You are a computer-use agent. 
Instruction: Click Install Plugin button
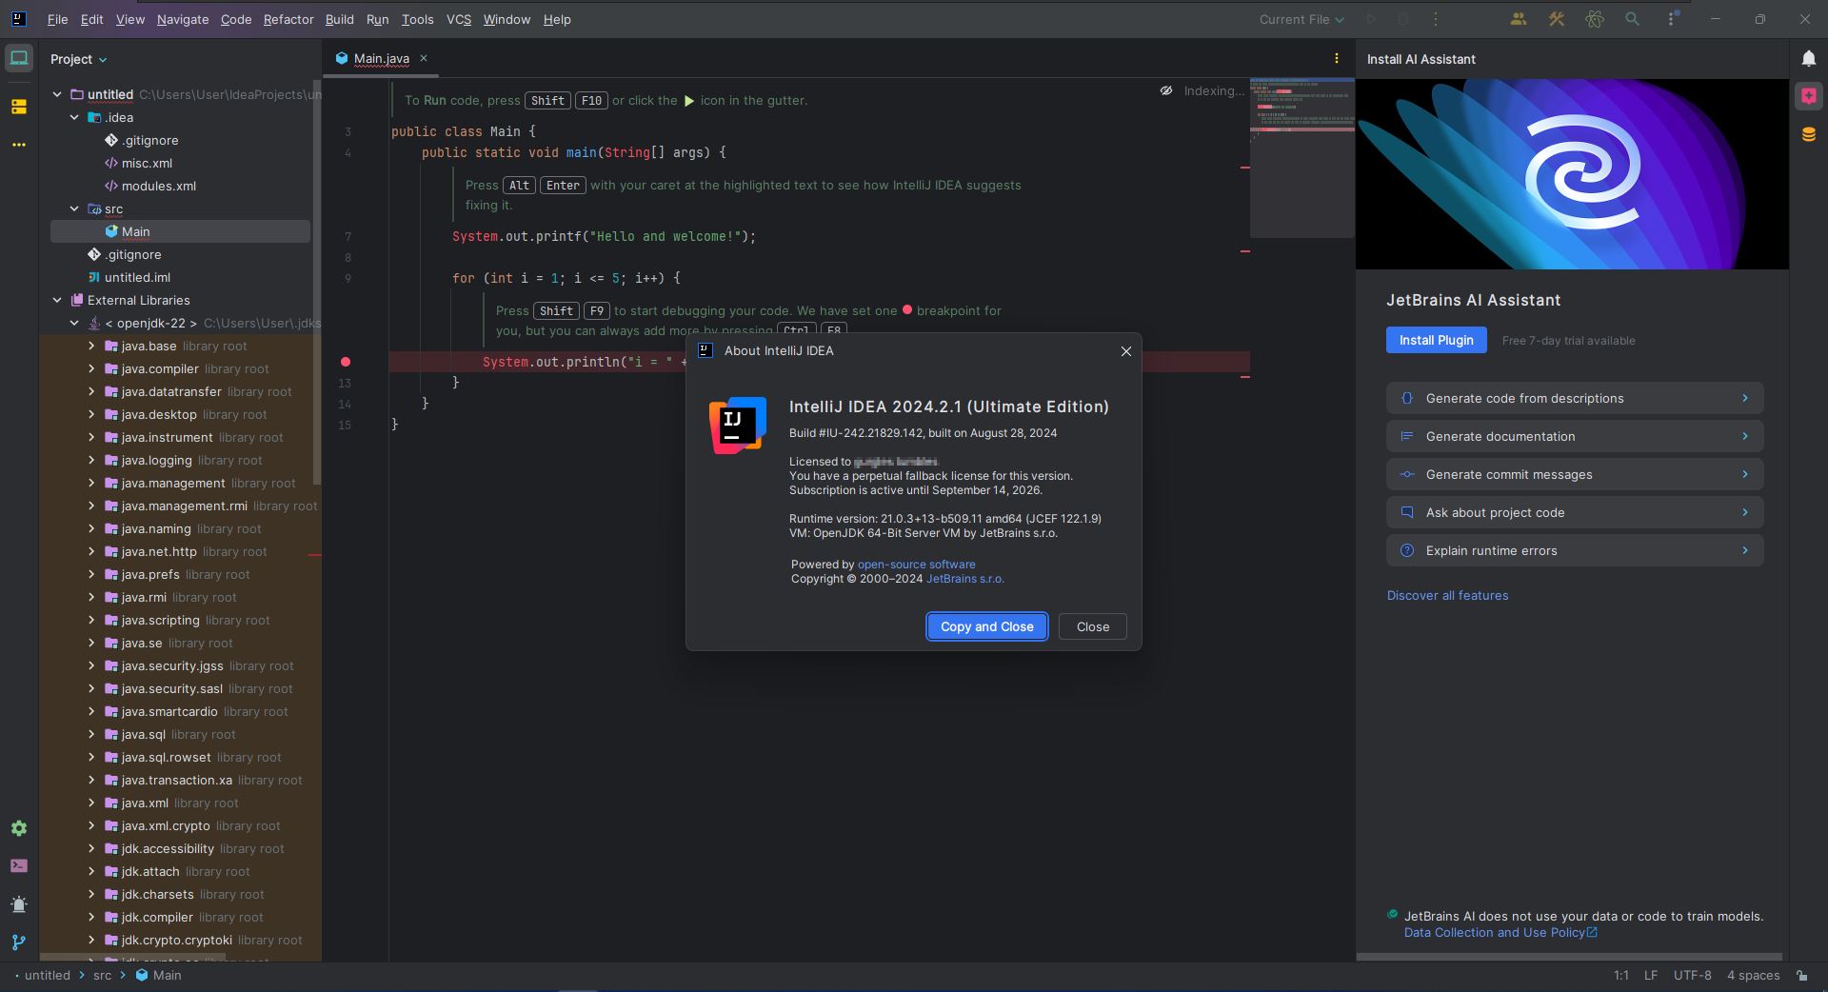coord(1436,340)
